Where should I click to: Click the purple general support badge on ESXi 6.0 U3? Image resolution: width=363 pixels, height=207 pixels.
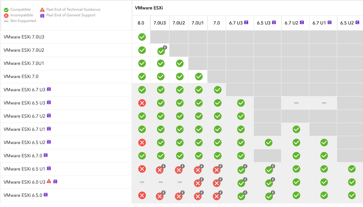pos(55,181)
